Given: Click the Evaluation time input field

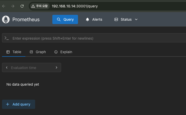Looking at the screenshot, I should click(x=32, y=67).
